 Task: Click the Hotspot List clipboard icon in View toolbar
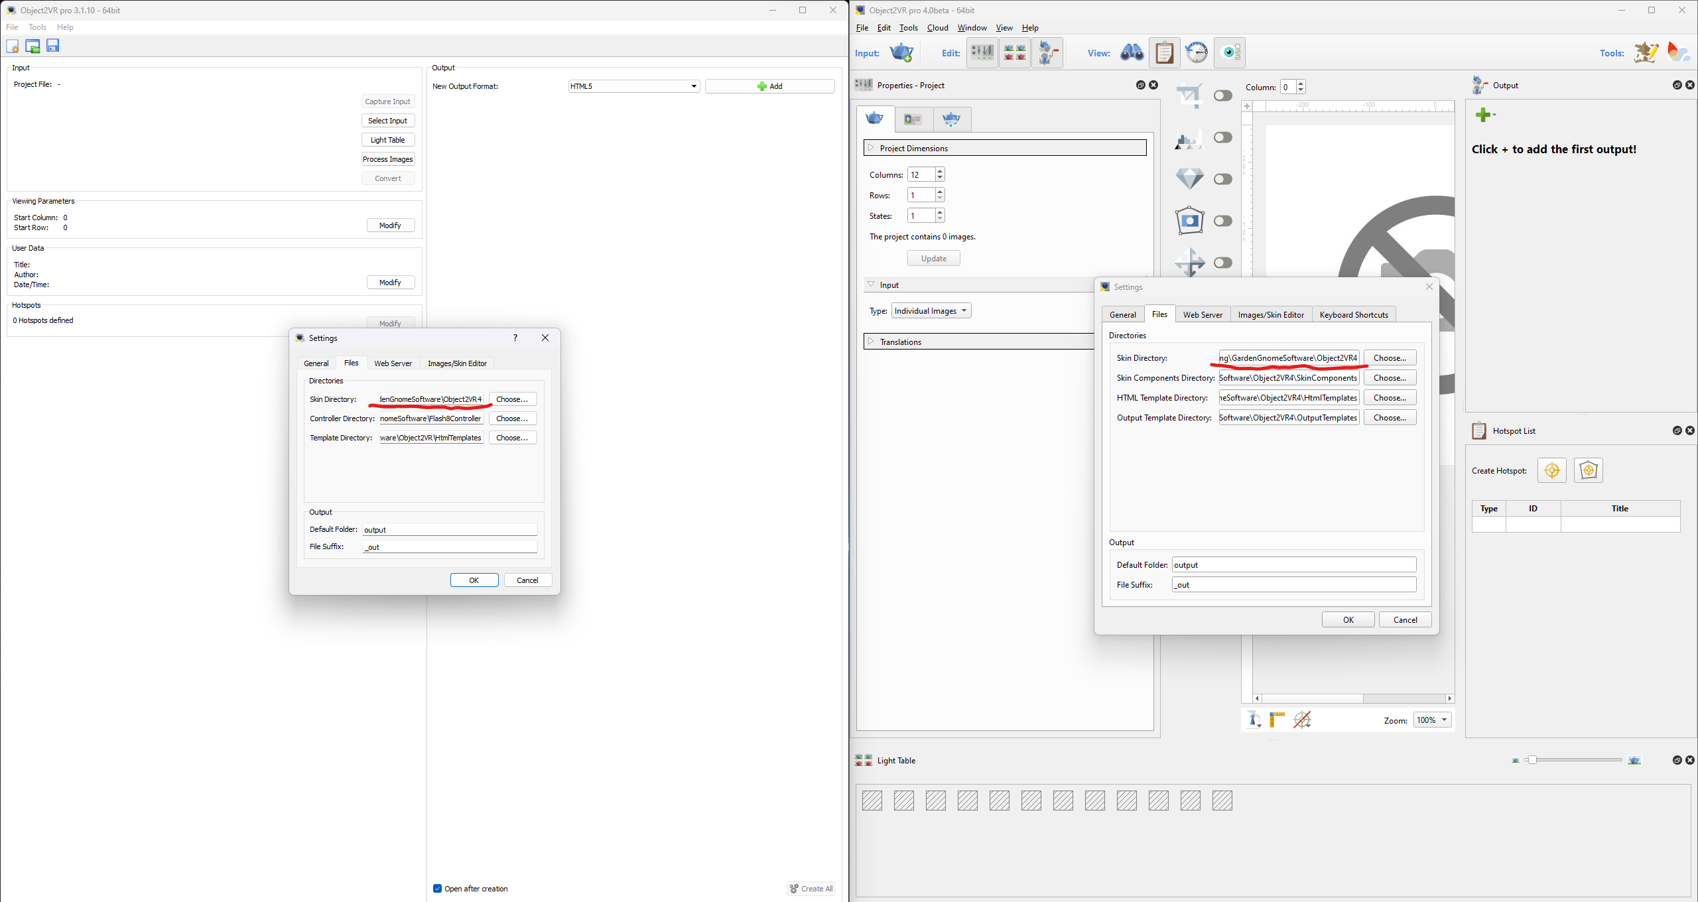(1165, 52)
